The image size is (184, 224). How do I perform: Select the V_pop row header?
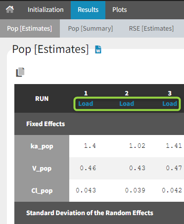click(x=42, y=168)
